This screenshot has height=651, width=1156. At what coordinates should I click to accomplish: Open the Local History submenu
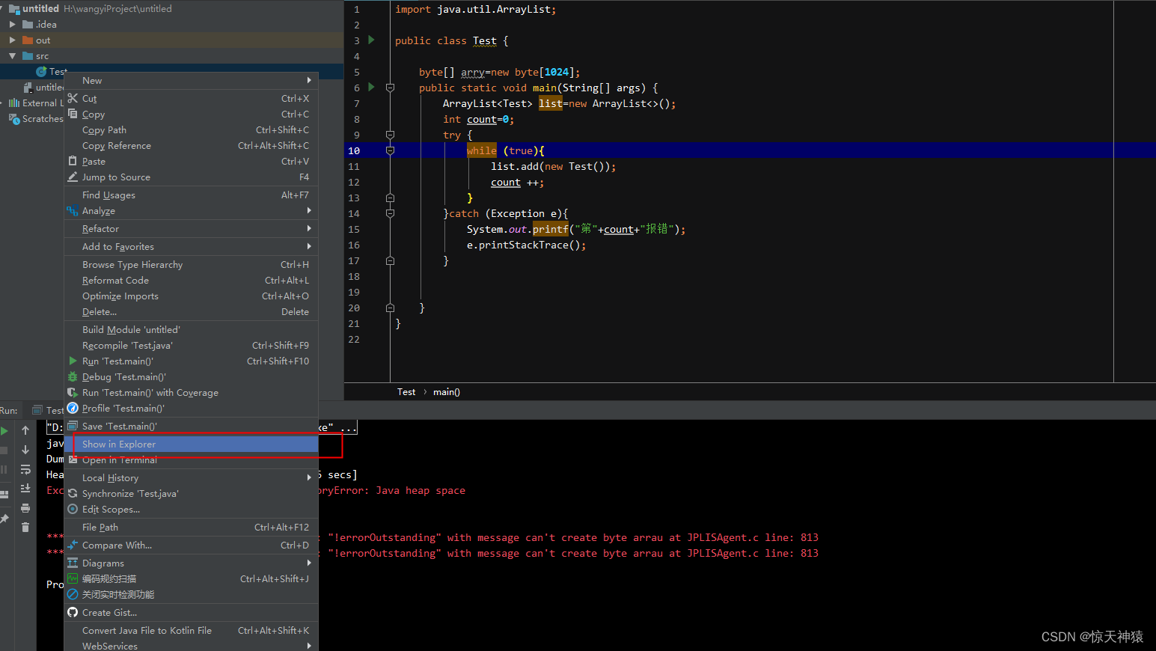pos(191,477)
